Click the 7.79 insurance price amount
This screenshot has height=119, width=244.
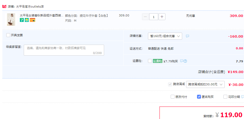(x=240, y=61)
